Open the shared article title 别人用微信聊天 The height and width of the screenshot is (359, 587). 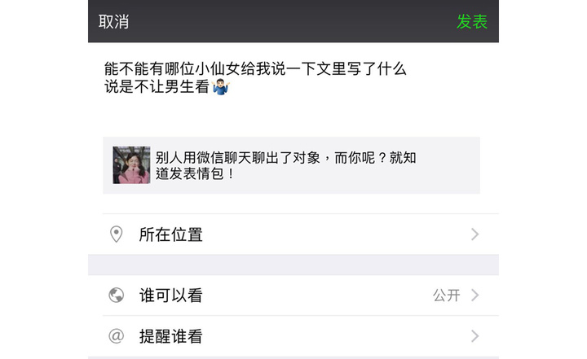(x=285, y=165)
